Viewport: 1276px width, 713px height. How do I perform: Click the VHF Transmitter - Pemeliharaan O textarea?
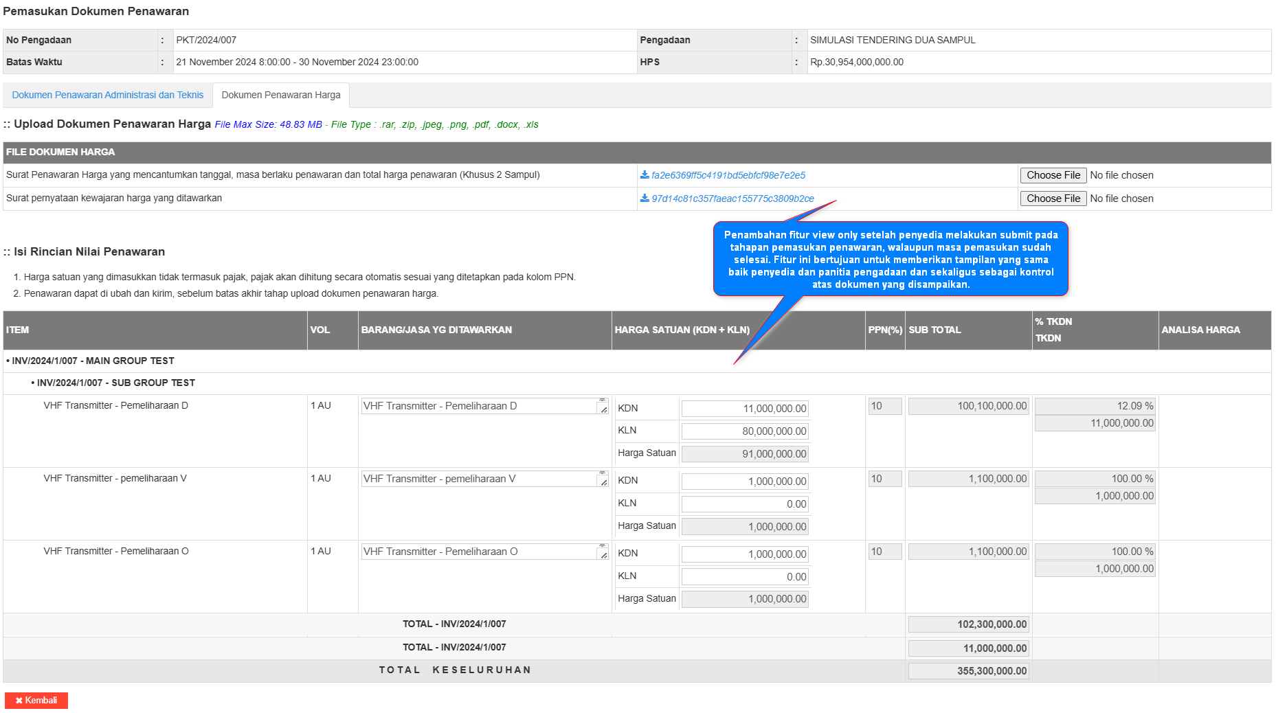click(479, 552)
